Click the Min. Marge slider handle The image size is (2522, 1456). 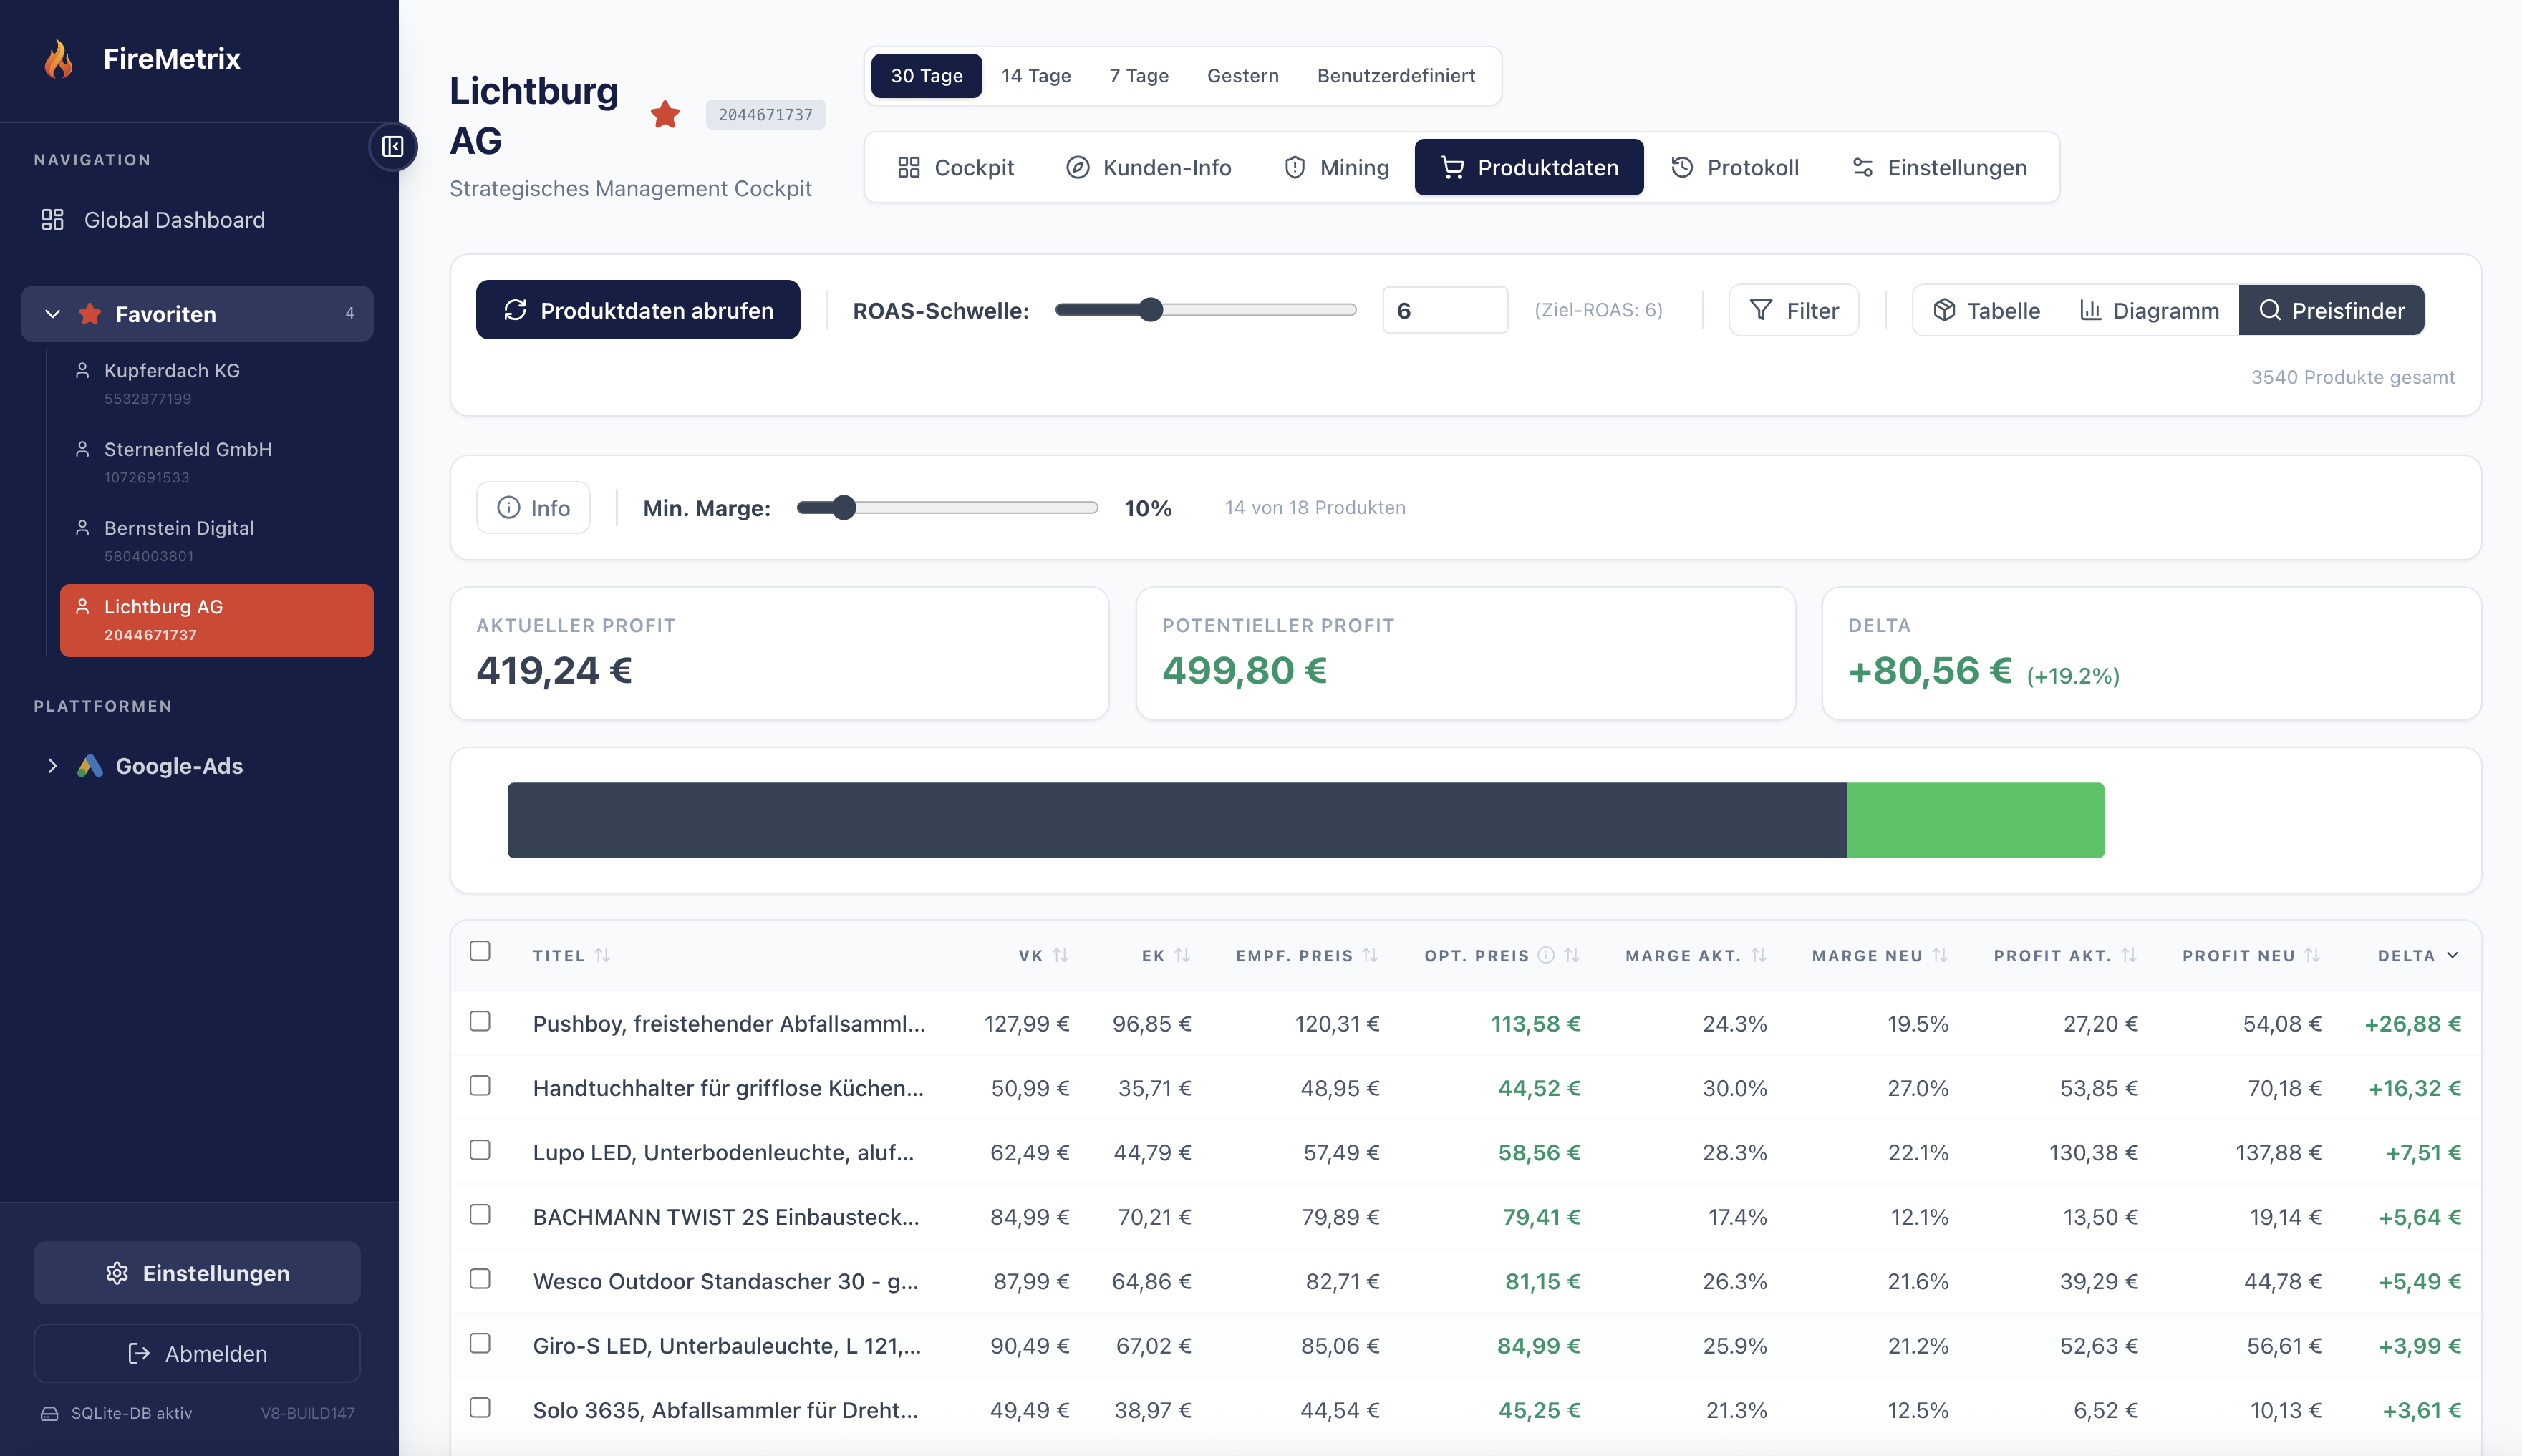click(x=844, y=508)
